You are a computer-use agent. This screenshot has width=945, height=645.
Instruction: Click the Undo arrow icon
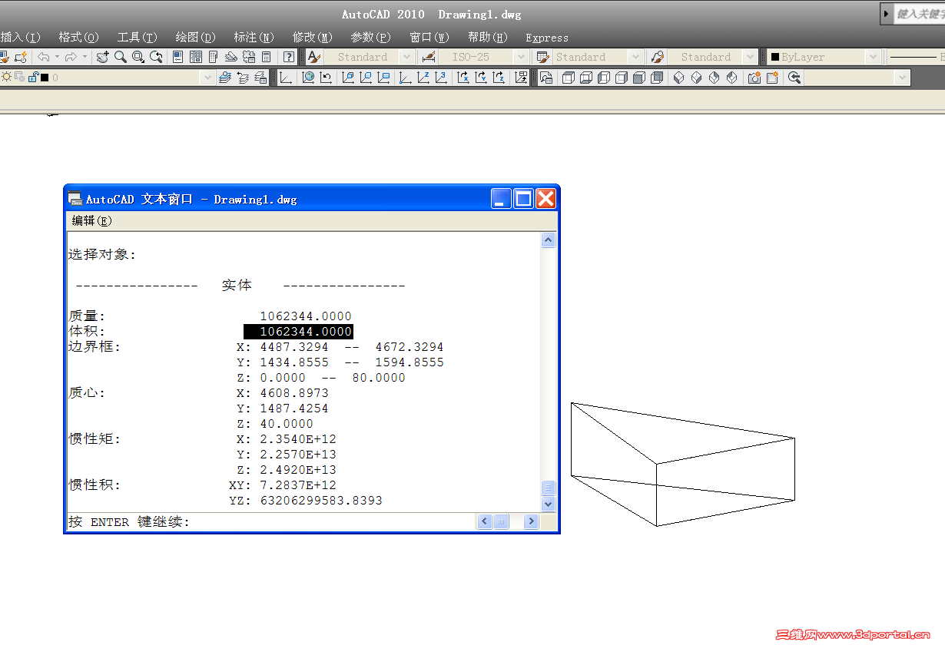coord(43,57)
